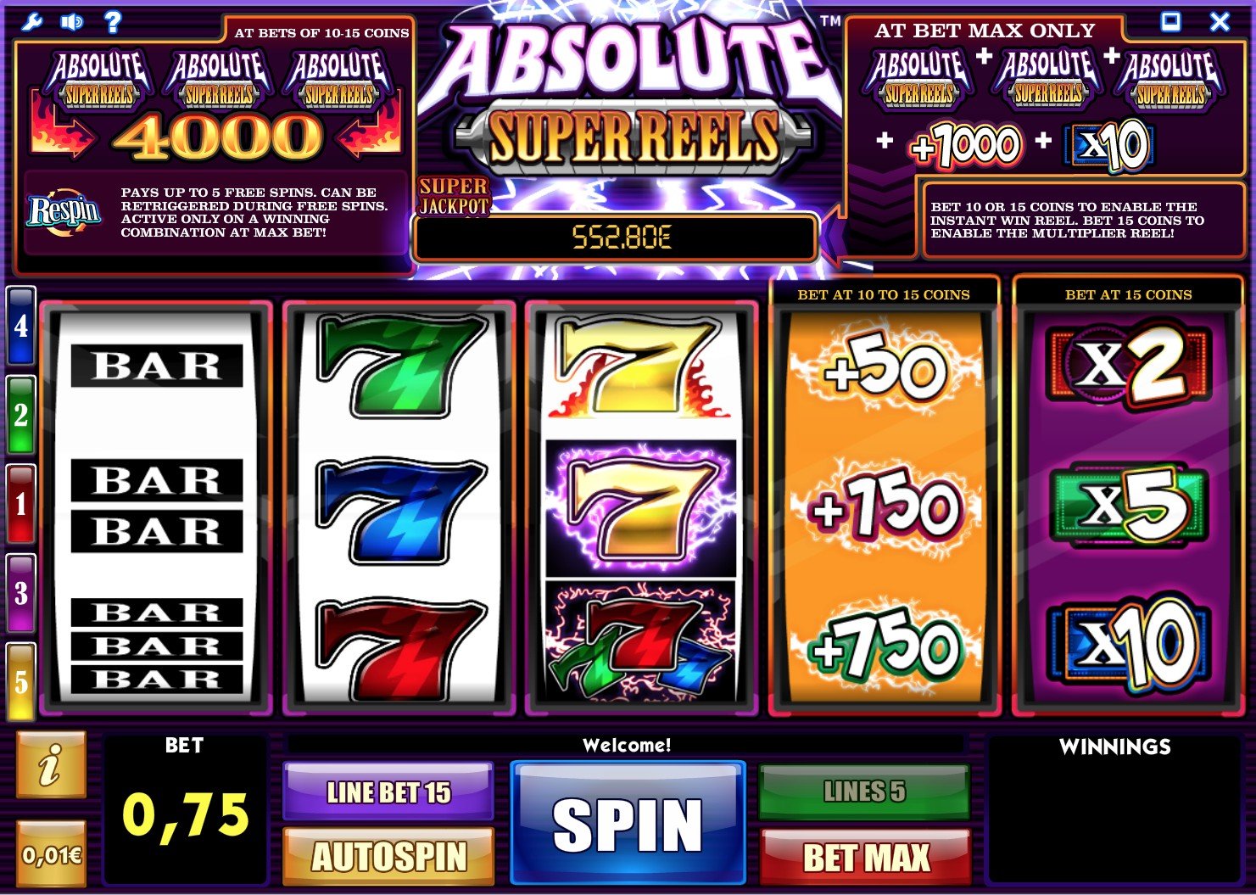Viewport: 1256px width, 895px height.
Task: Change the 0,01€ coin value
Action: (x=51, y=853)
